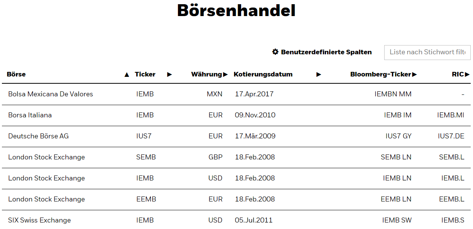Click the SIX Swiss Exchange row
This screenshot has height=229, width=473.
pos(39,220)
